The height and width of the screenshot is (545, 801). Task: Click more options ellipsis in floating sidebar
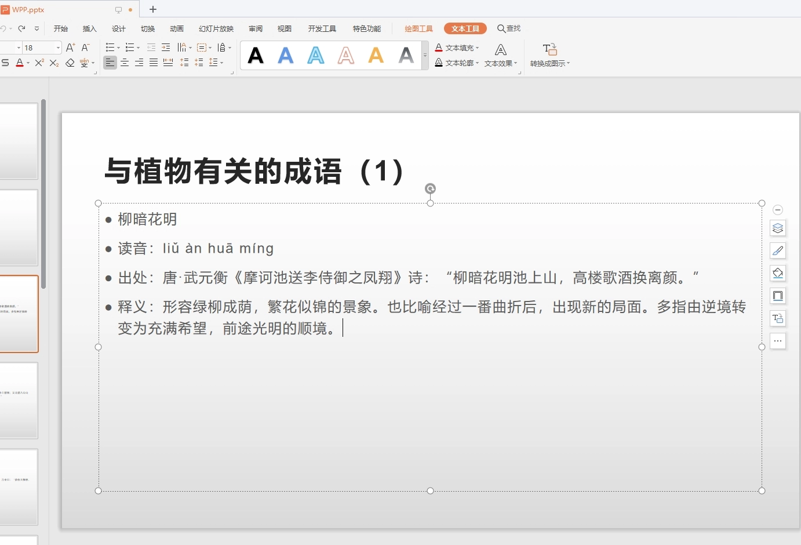tap(778, 341)
